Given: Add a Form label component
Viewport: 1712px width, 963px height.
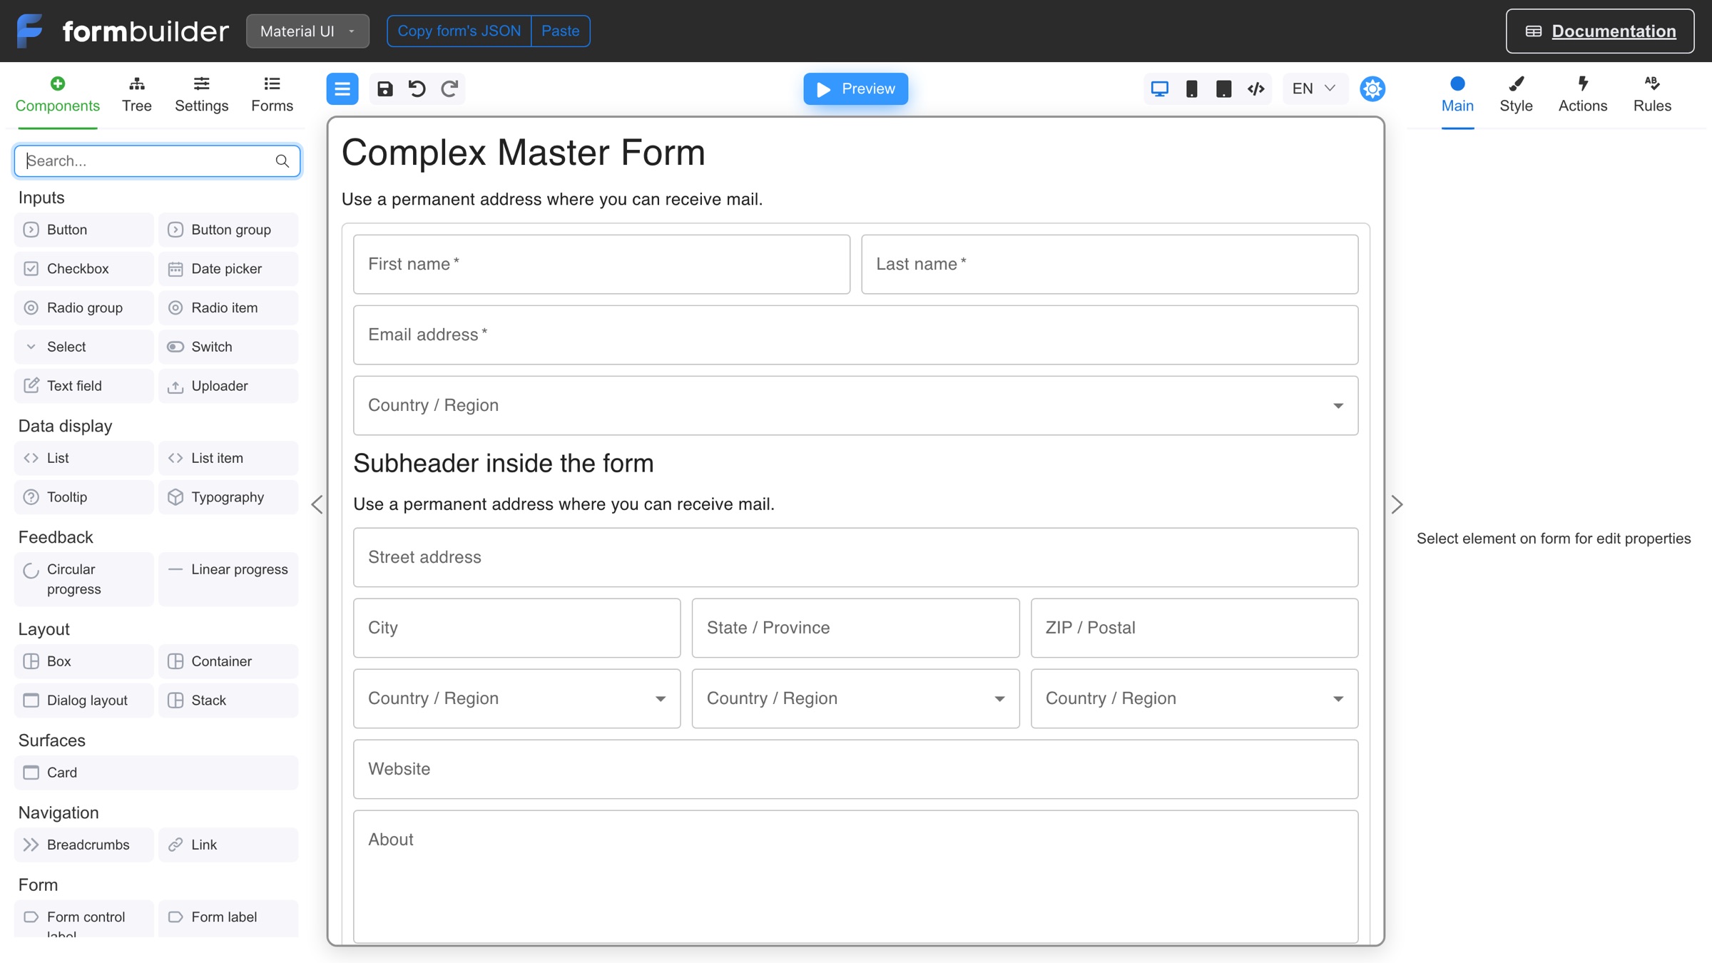Looking at the screenshot, I should (x=228, y=918).
